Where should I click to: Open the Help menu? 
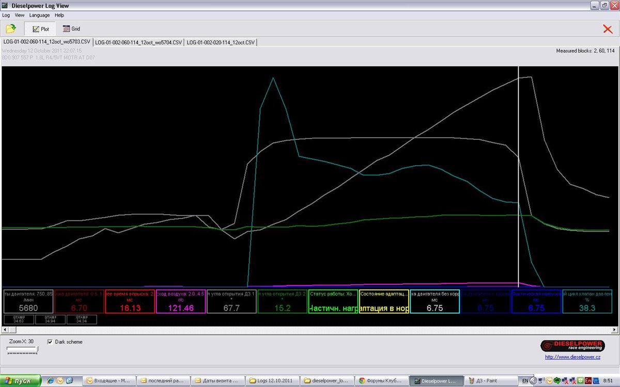[x=59, y=15]
